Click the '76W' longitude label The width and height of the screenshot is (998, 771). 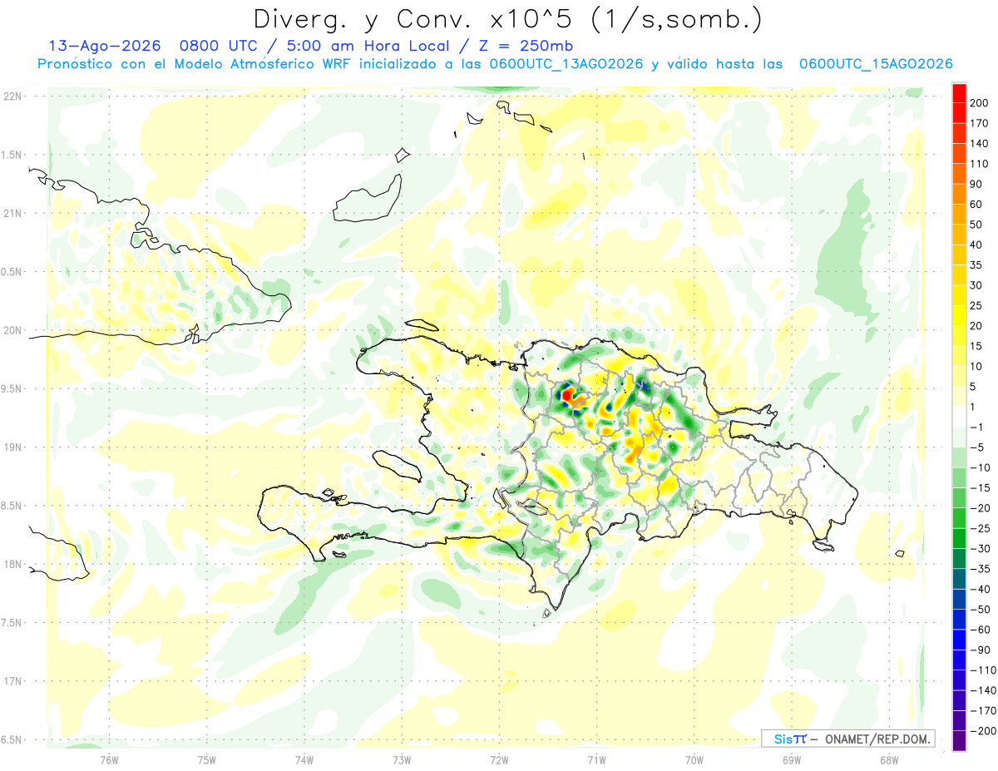110,759
